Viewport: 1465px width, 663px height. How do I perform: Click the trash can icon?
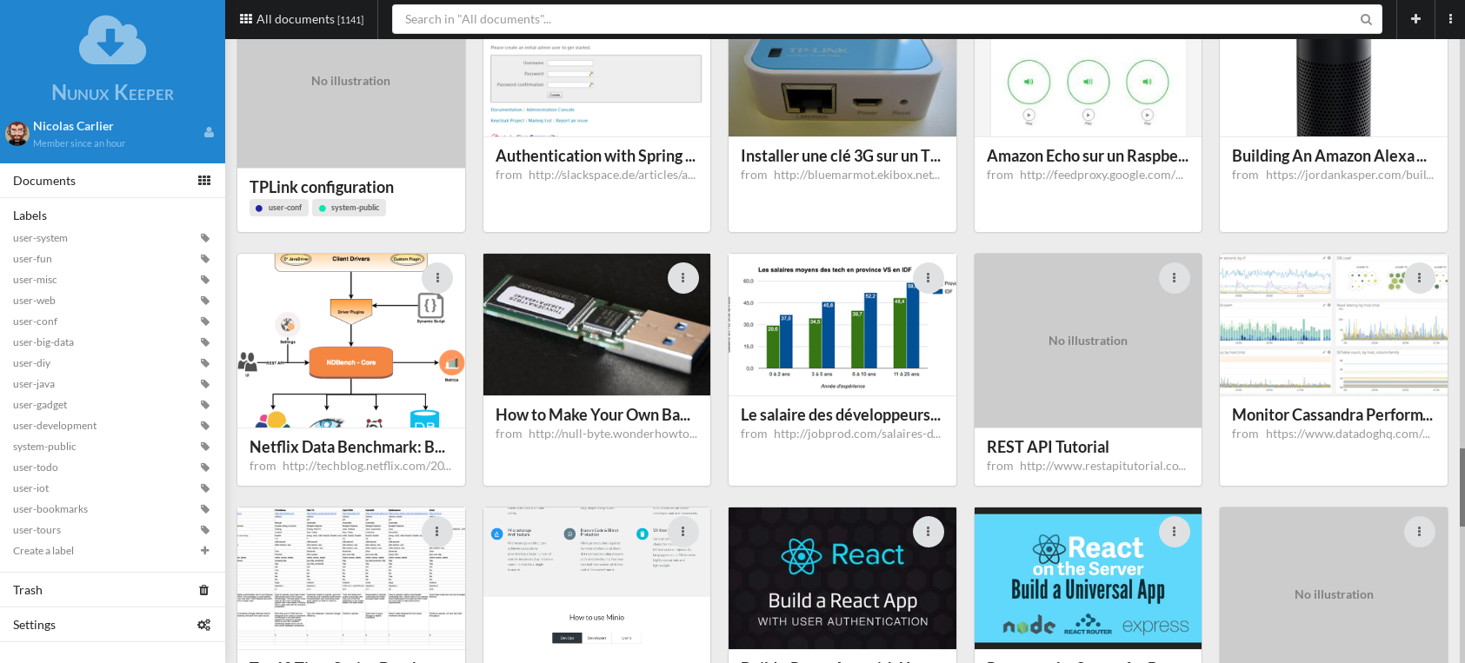click(x=204, y=590)
